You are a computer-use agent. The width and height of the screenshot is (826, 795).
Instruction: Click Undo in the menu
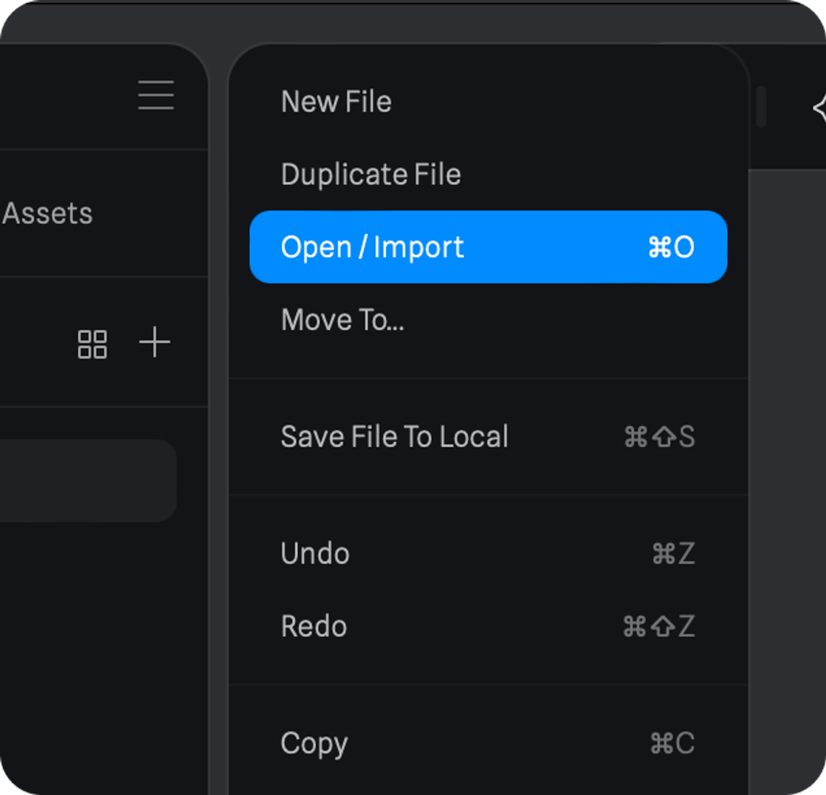[x=315, y=553]
